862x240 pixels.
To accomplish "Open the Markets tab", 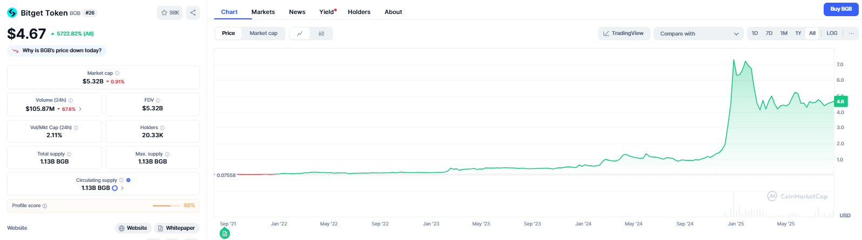I will click(263, 12).
